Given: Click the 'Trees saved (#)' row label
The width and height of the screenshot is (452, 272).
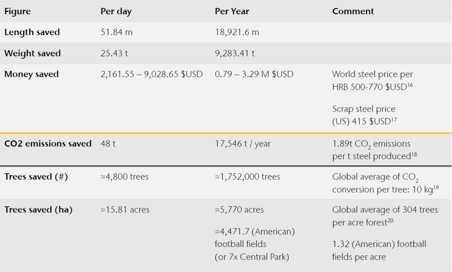Looking at the screenshot, I should point(36,177).
